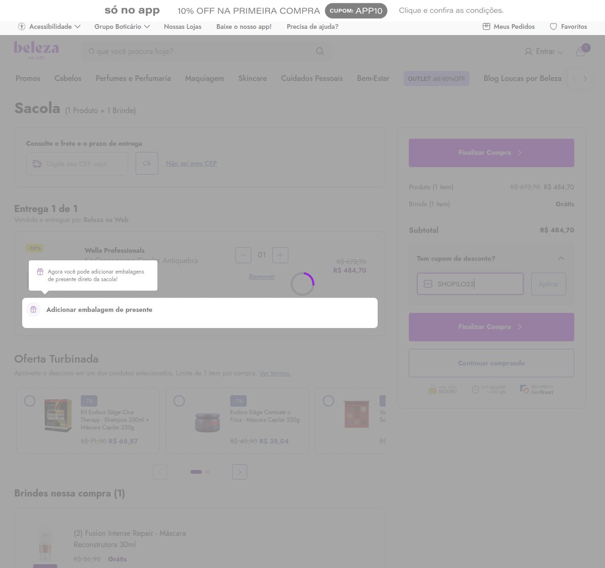Open the Promos category
605x568 pixels.
pos(28,79)
